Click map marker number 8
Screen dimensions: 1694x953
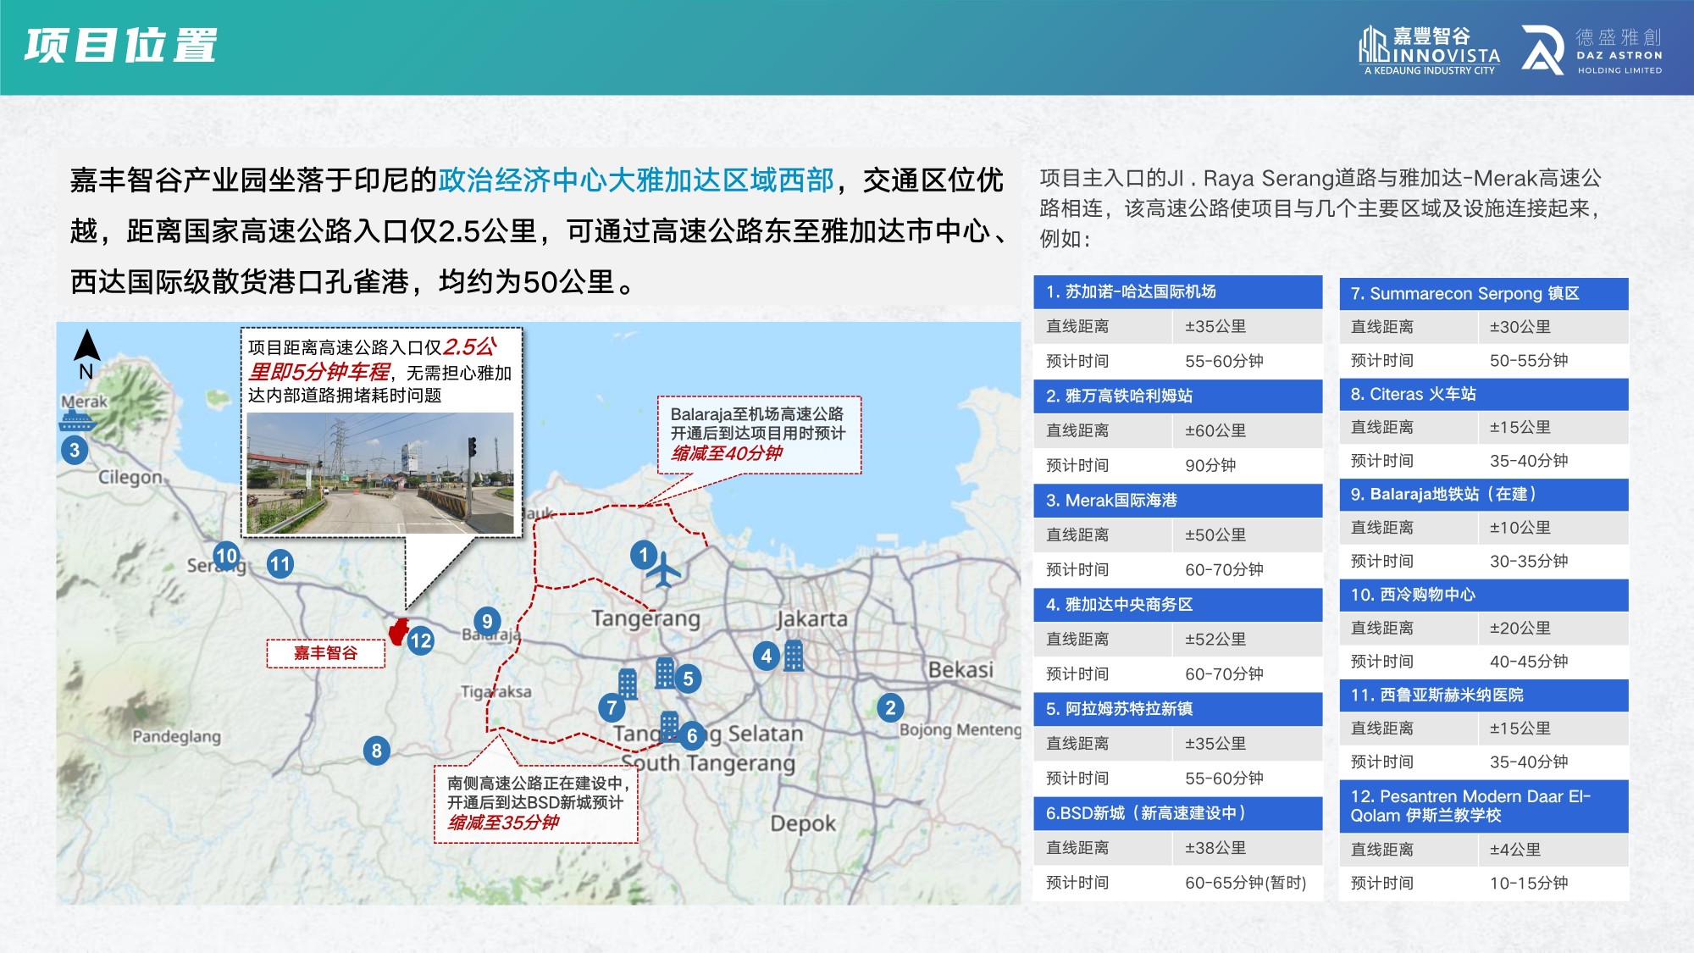(376, 751)
